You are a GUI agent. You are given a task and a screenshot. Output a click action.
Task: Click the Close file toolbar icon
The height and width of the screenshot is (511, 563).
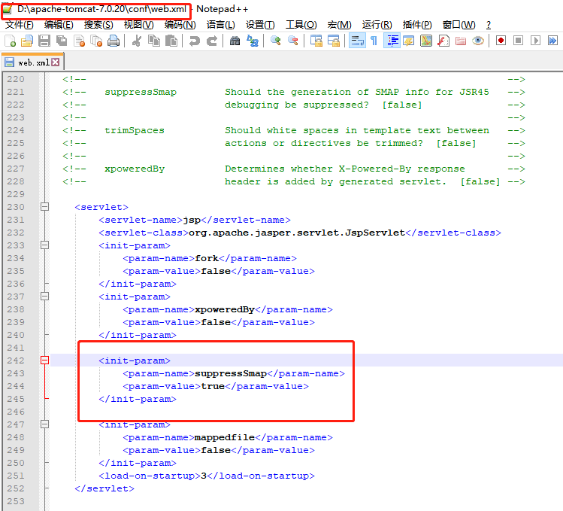[79, 41]
